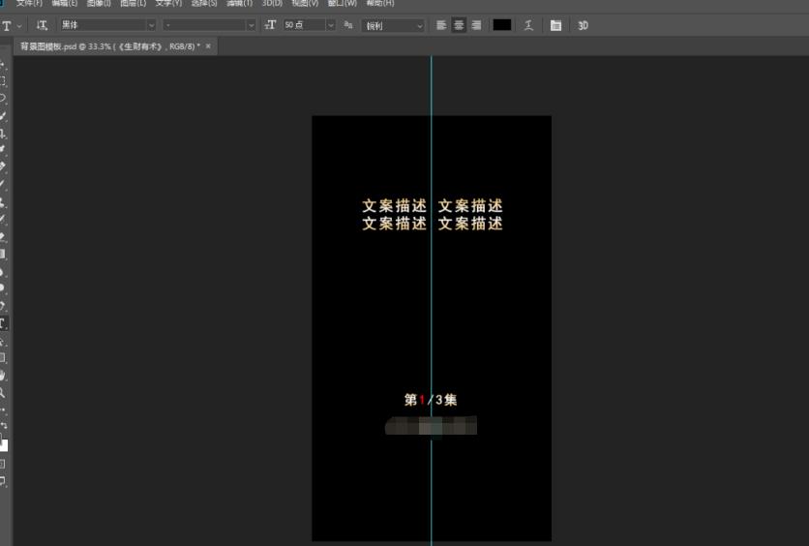Select the Dodge tool
The height and width of the screenshot is (546, 809).
point(3,288)
